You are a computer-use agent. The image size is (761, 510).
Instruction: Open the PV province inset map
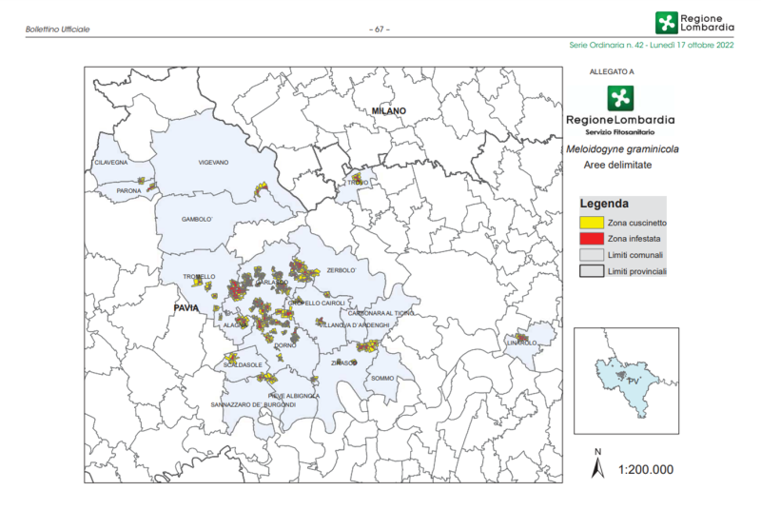pos(625,373)
